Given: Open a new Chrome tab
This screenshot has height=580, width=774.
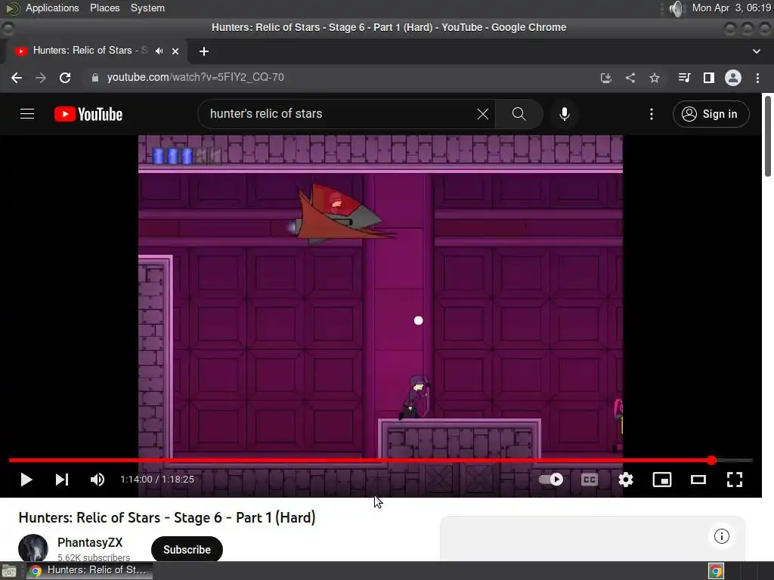Looking at the screenshot, I should 204,51.
